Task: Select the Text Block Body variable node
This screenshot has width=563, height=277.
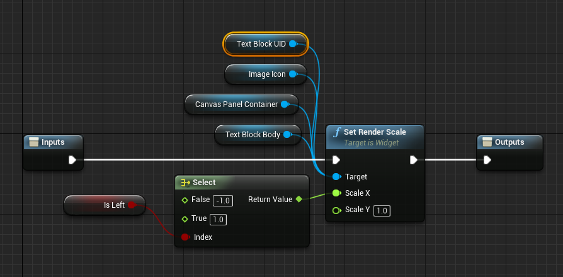Action: tap(258, 135)
